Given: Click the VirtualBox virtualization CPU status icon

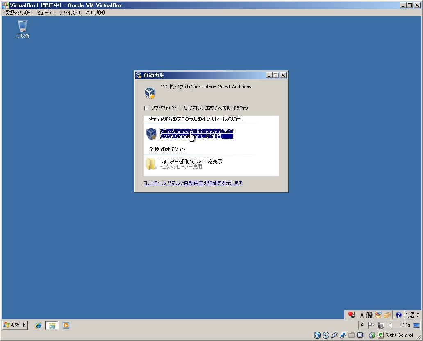Looking at the screenshot, I should [360, 335].
